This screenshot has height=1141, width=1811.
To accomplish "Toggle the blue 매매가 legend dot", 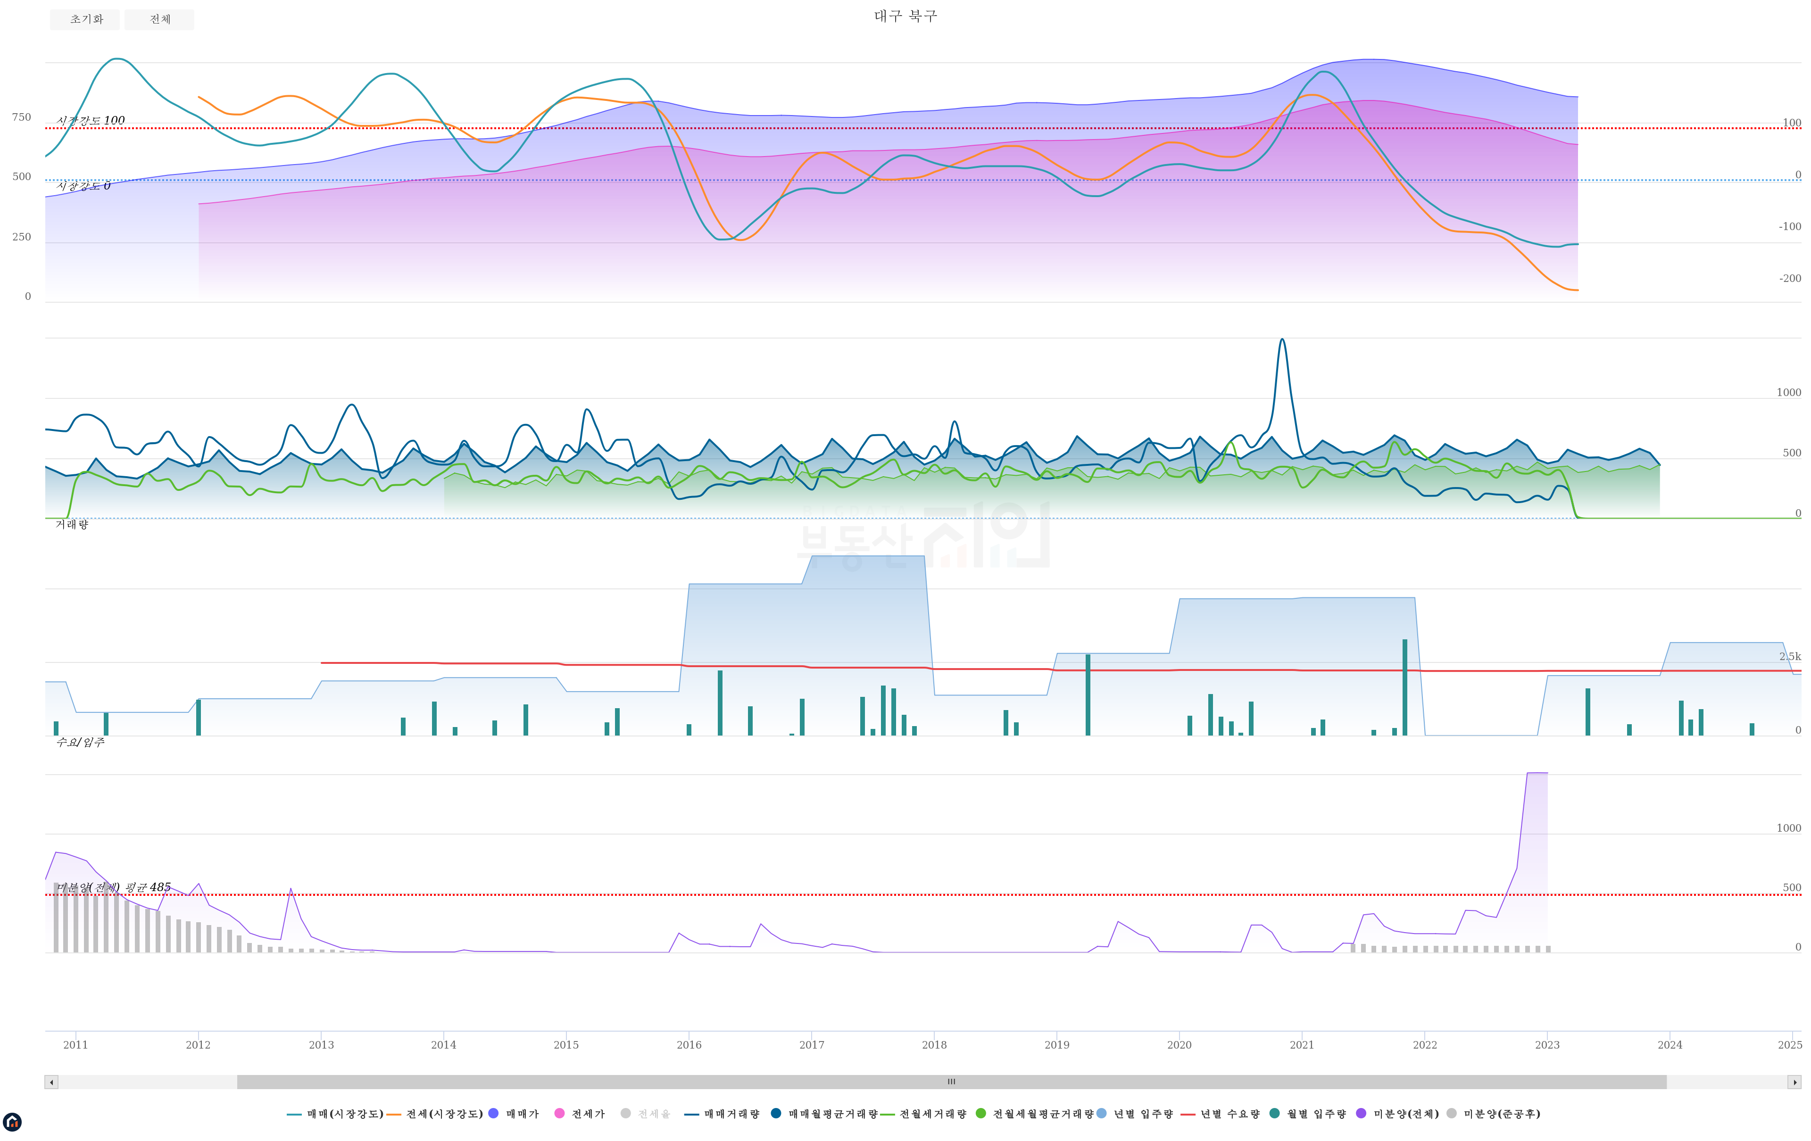I will [494, 1113].
